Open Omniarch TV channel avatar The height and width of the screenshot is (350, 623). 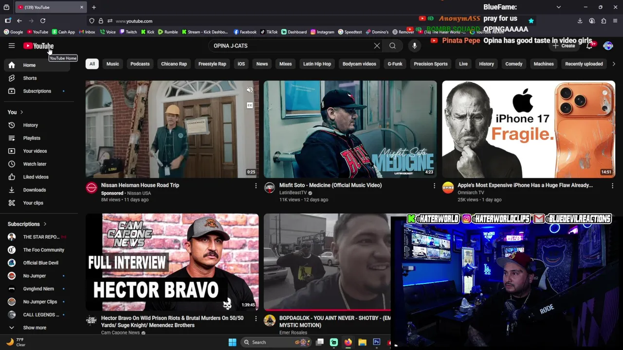(x=448, y=188)
